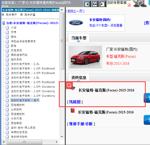Open the 巡航控制 tree item

[16, 109]
